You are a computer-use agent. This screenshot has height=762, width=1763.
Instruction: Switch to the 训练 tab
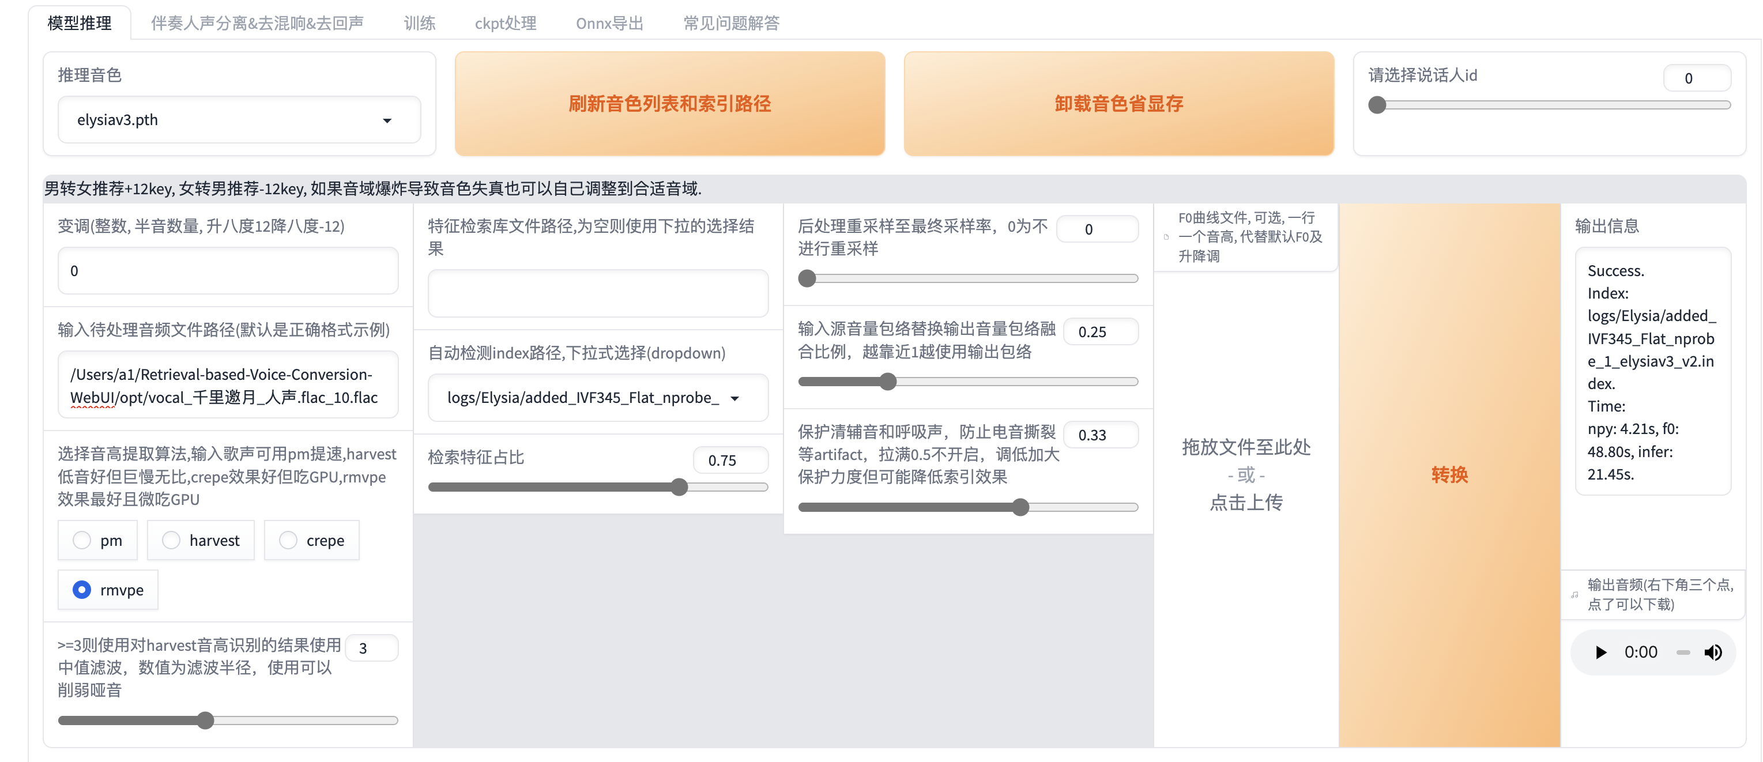tap(419, 22)
